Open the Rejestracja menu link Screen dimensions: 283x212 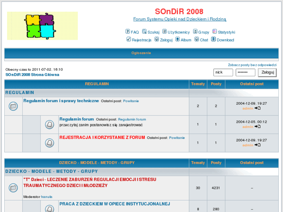tap(142, 40)
